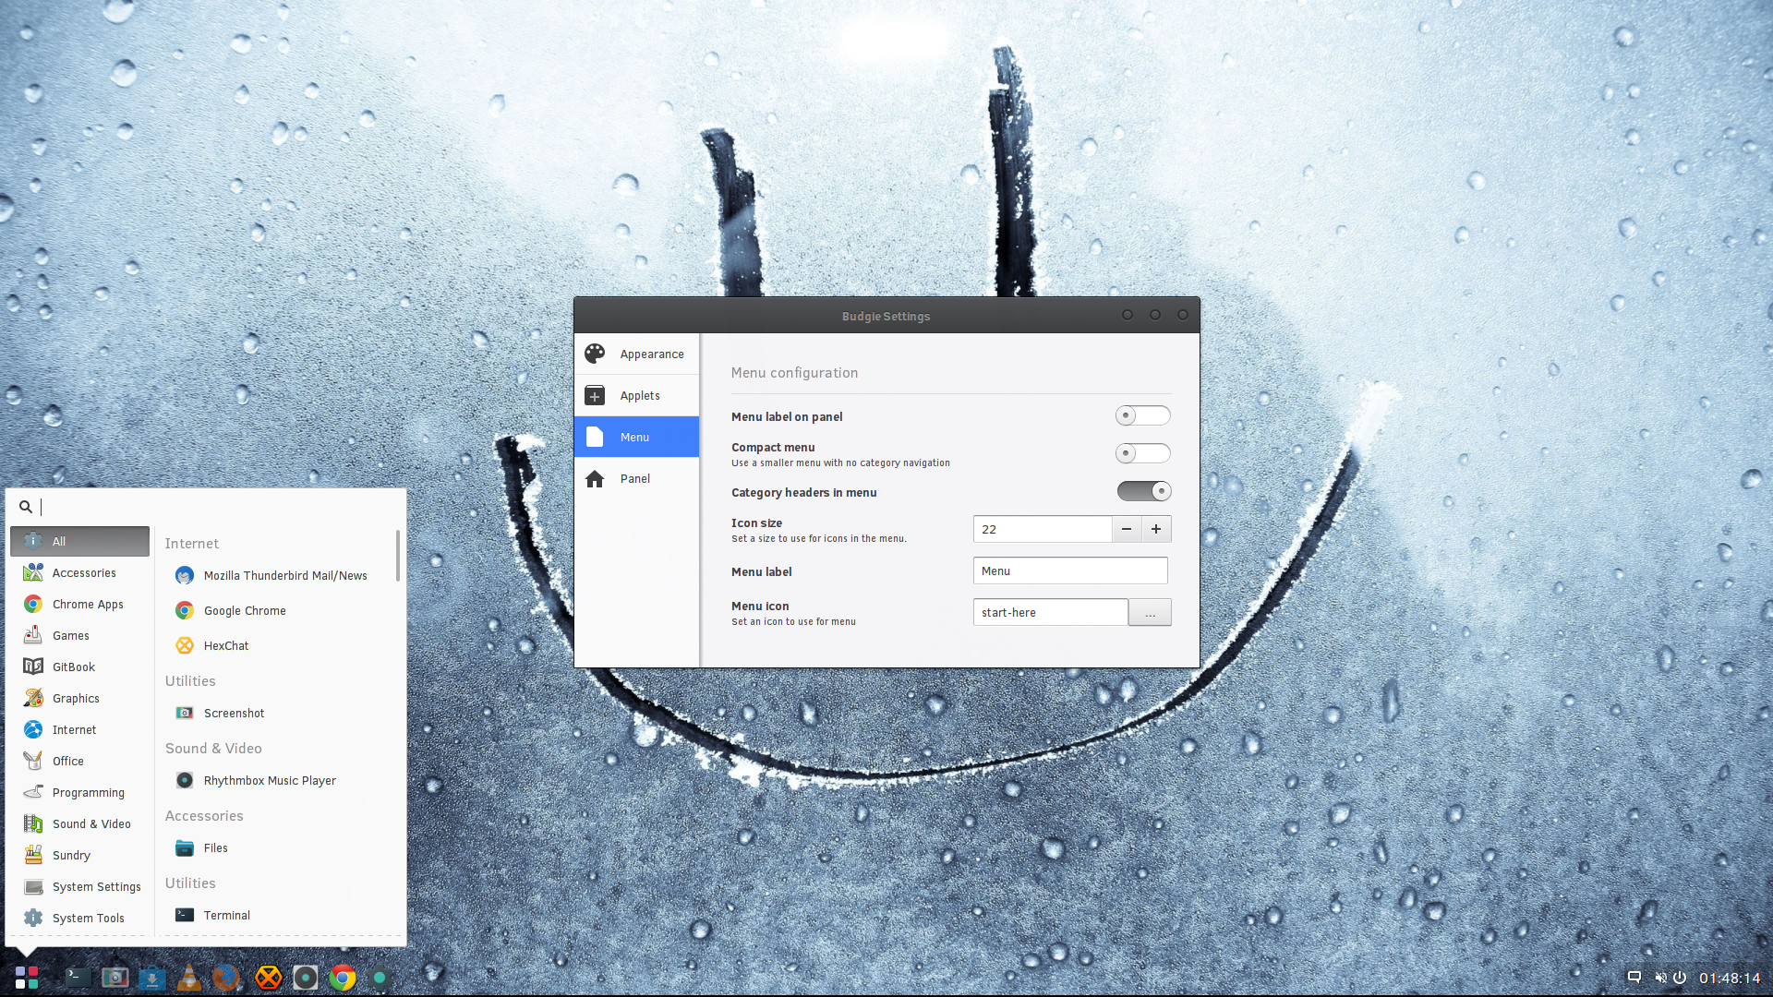Select the Sundry category
Viewport: 1773px width, 997px height.
[79, 856]
